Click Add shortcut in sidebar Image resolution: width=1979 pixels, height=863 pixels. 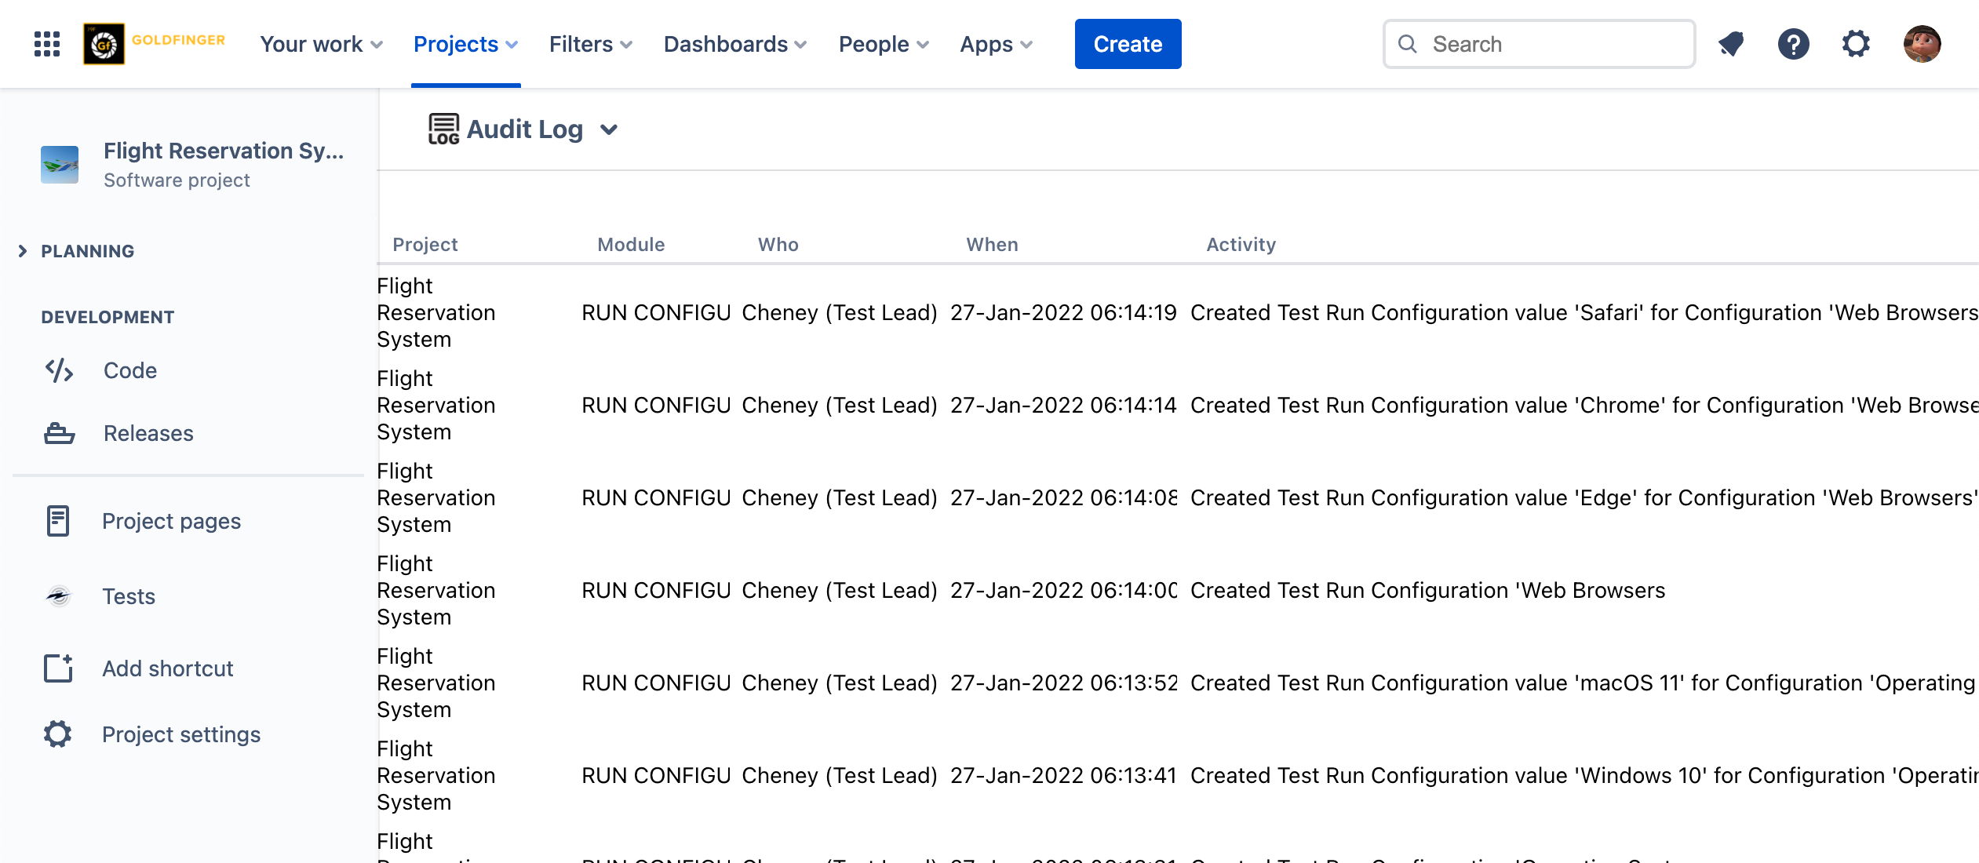click(167, 668)
